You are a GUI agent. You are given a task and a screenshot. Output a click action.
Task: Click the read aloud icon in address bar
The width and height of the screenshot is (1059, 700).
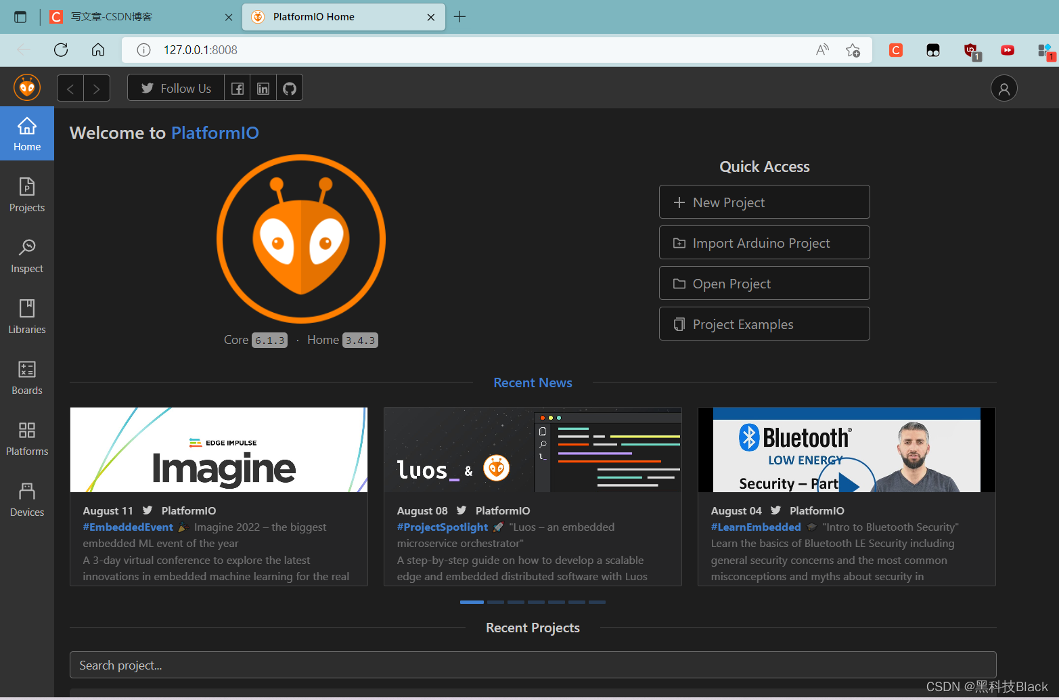tap(822, 49)
